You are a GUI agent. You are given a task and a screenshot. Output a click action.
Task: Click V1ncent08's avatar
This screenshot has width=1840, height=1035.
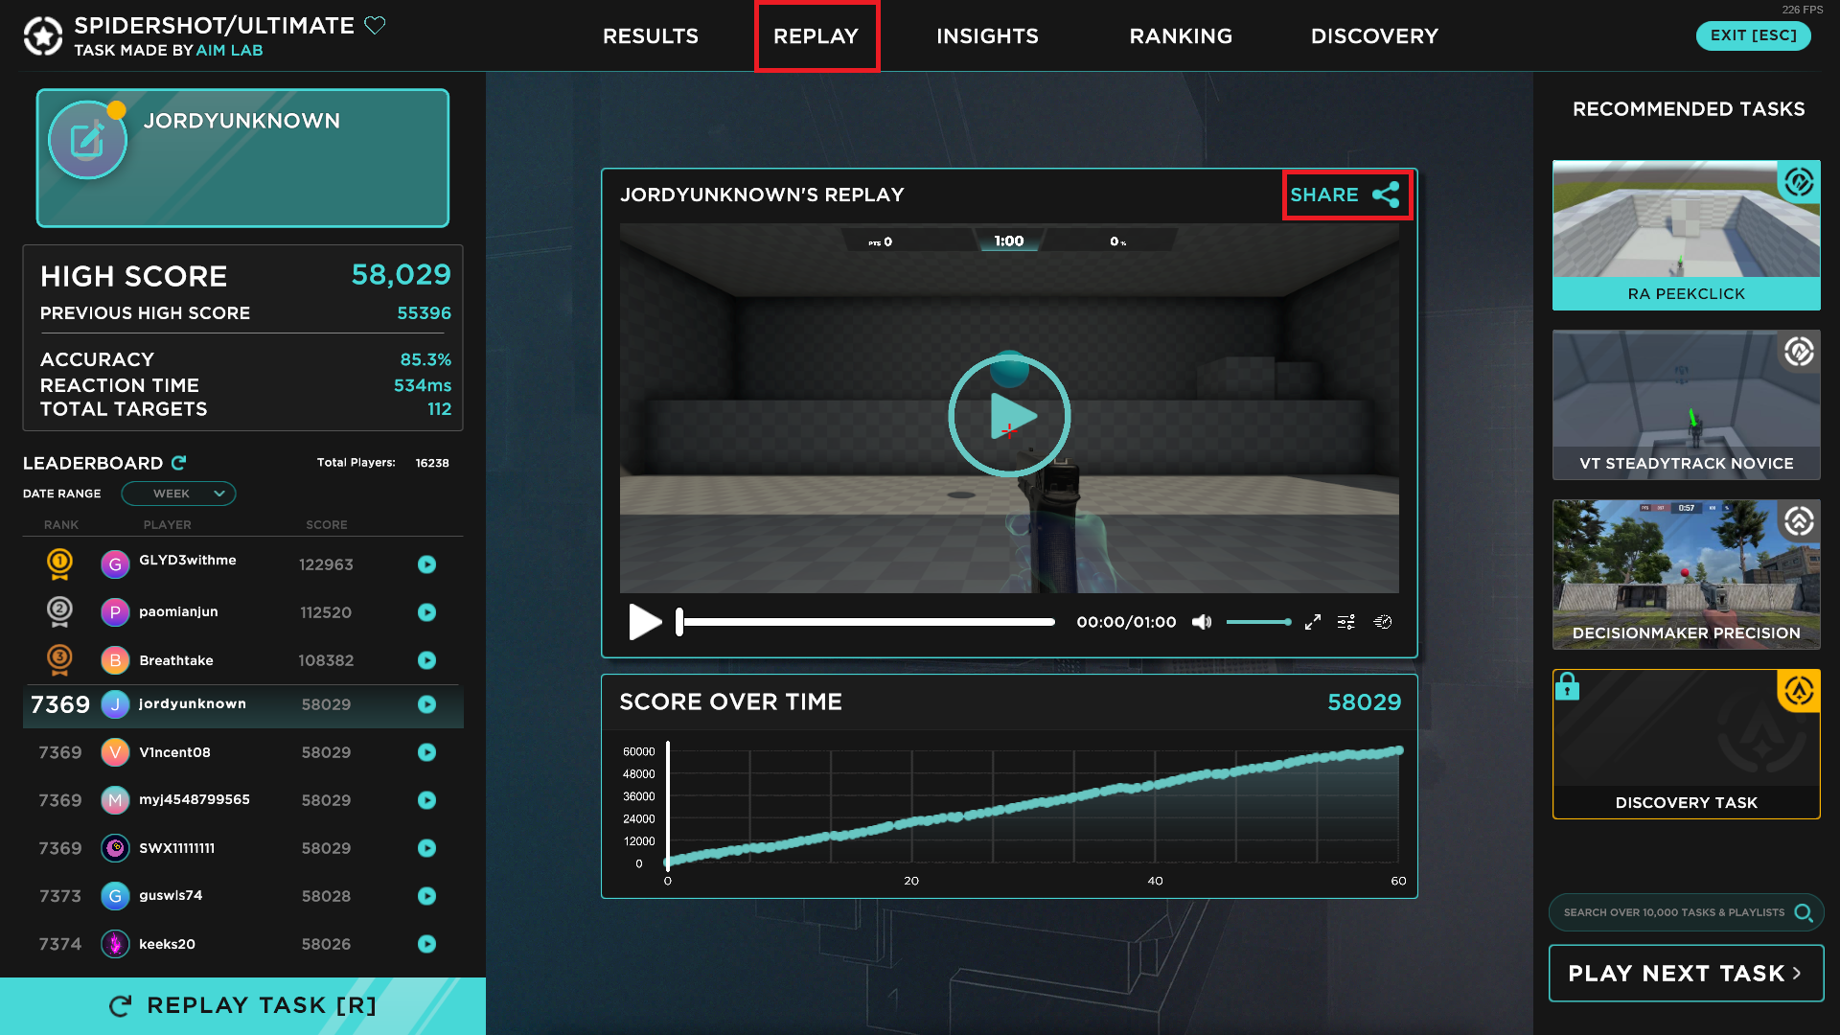tap(115, 752)
